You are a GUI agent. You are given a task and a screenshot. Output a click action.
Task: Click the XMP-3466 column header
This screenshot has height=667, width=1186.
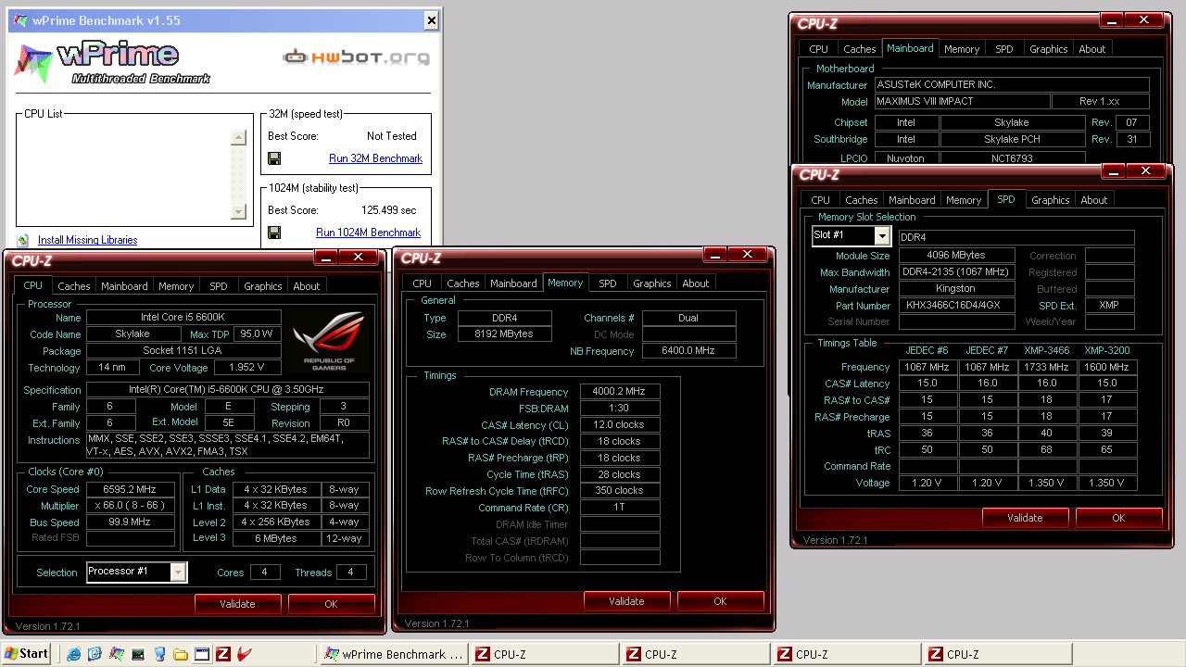click(1046, 350)
